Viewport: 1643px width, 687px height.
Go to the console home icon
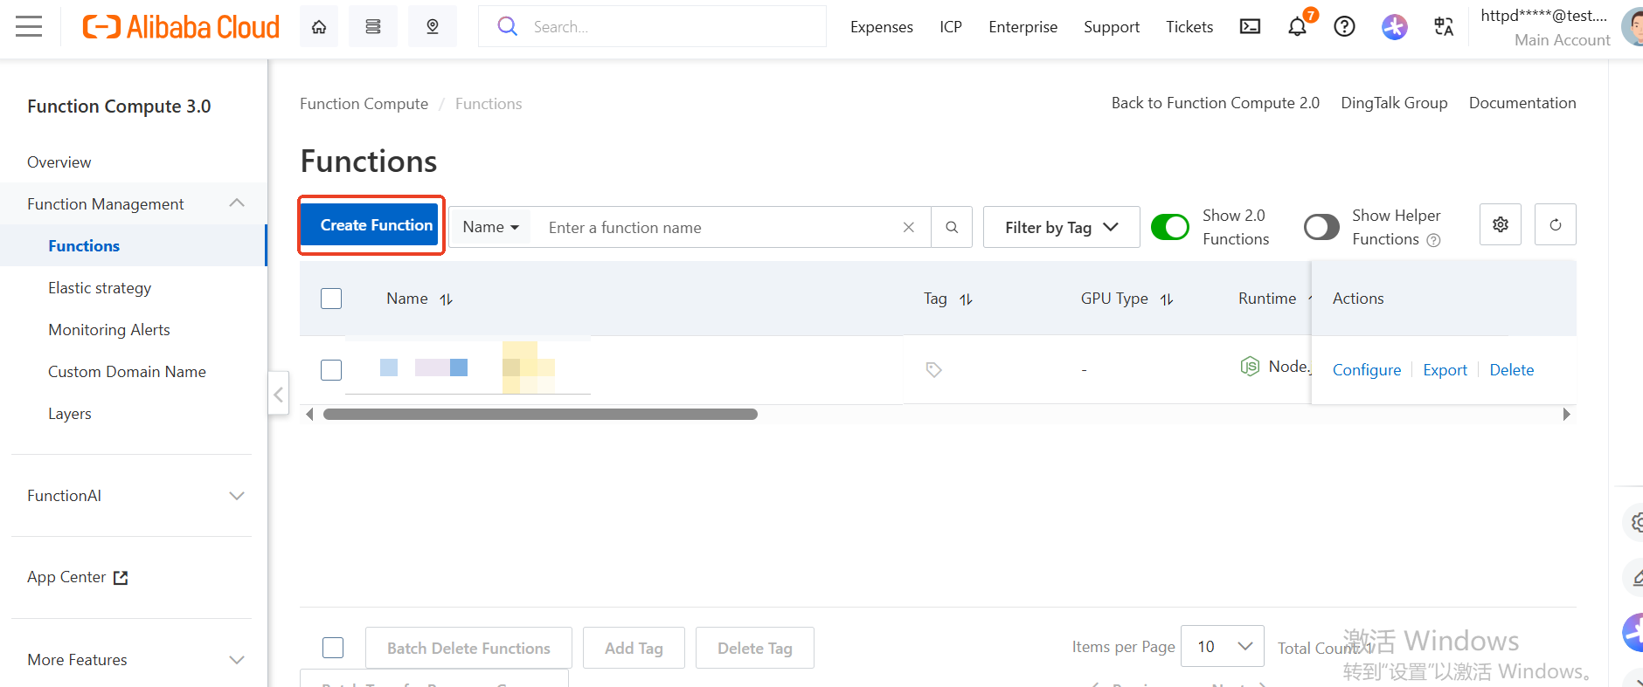319,26
